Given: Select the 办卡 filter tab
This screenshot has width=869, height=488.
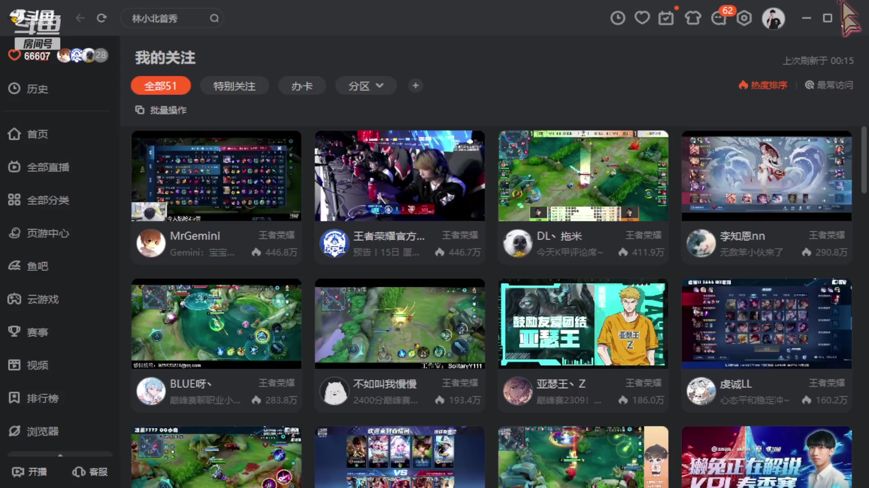Looking at the screenshot, I should pos(302,86).
